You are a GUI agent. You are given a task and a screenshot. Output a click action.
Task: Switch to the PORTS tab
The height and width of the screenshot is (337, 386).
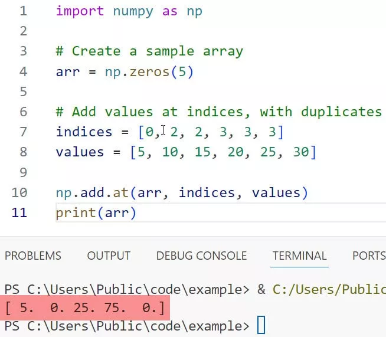pyautogui.click(x=368, y=256)
